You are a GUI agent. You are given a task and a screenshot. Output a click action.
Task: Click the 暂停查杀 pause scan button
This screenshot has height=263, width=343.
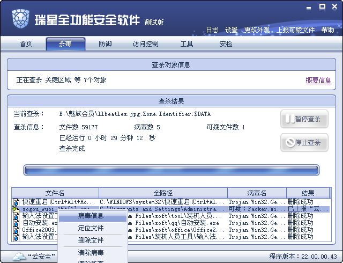pyautogui.click(x=304, y=119)
